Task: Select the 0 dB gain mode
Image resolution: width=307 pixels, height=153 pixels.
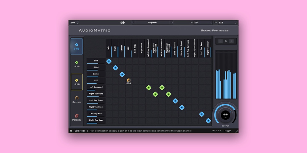Action: (x=76, y=46)
